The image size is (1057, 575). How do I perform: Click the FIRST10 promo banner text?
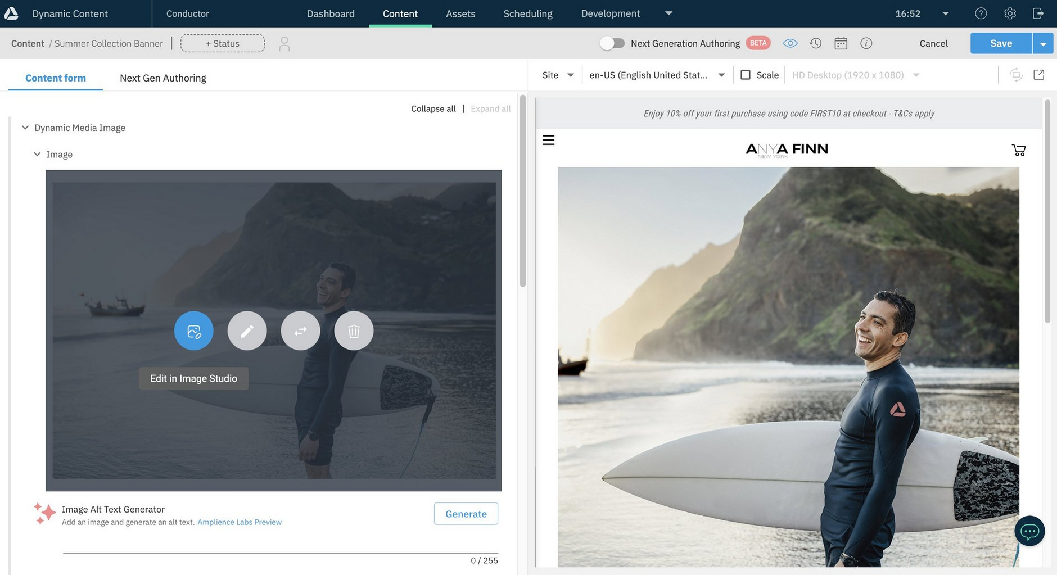point(789,114)
